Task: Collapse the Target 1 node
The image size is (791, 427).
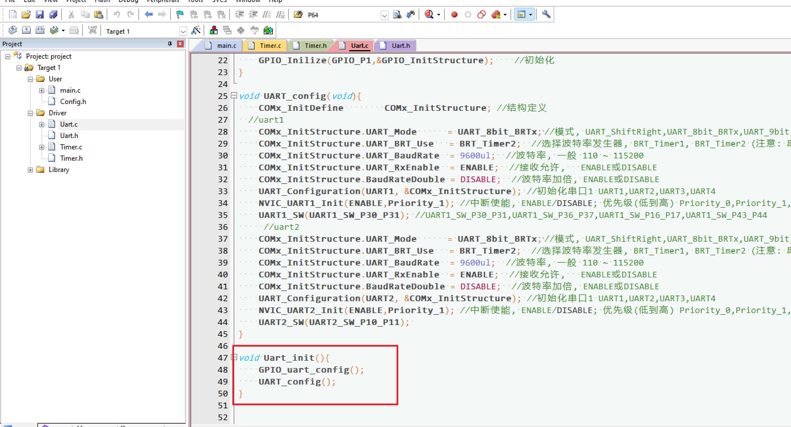Action: [x=19, y=68]
